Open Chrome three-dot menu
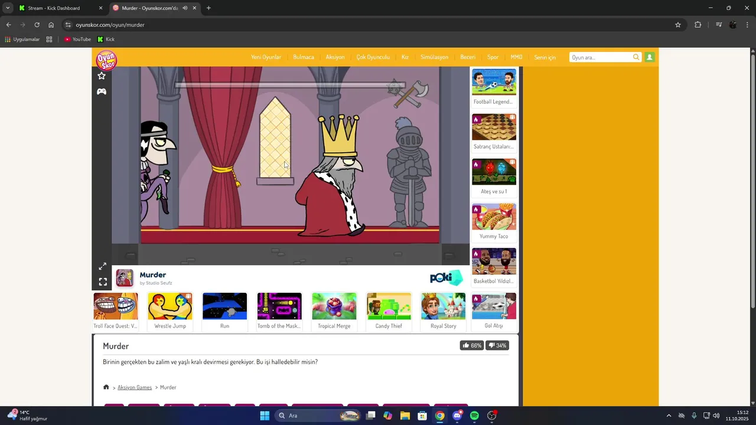Screen dimensions: 756x425 747,25
